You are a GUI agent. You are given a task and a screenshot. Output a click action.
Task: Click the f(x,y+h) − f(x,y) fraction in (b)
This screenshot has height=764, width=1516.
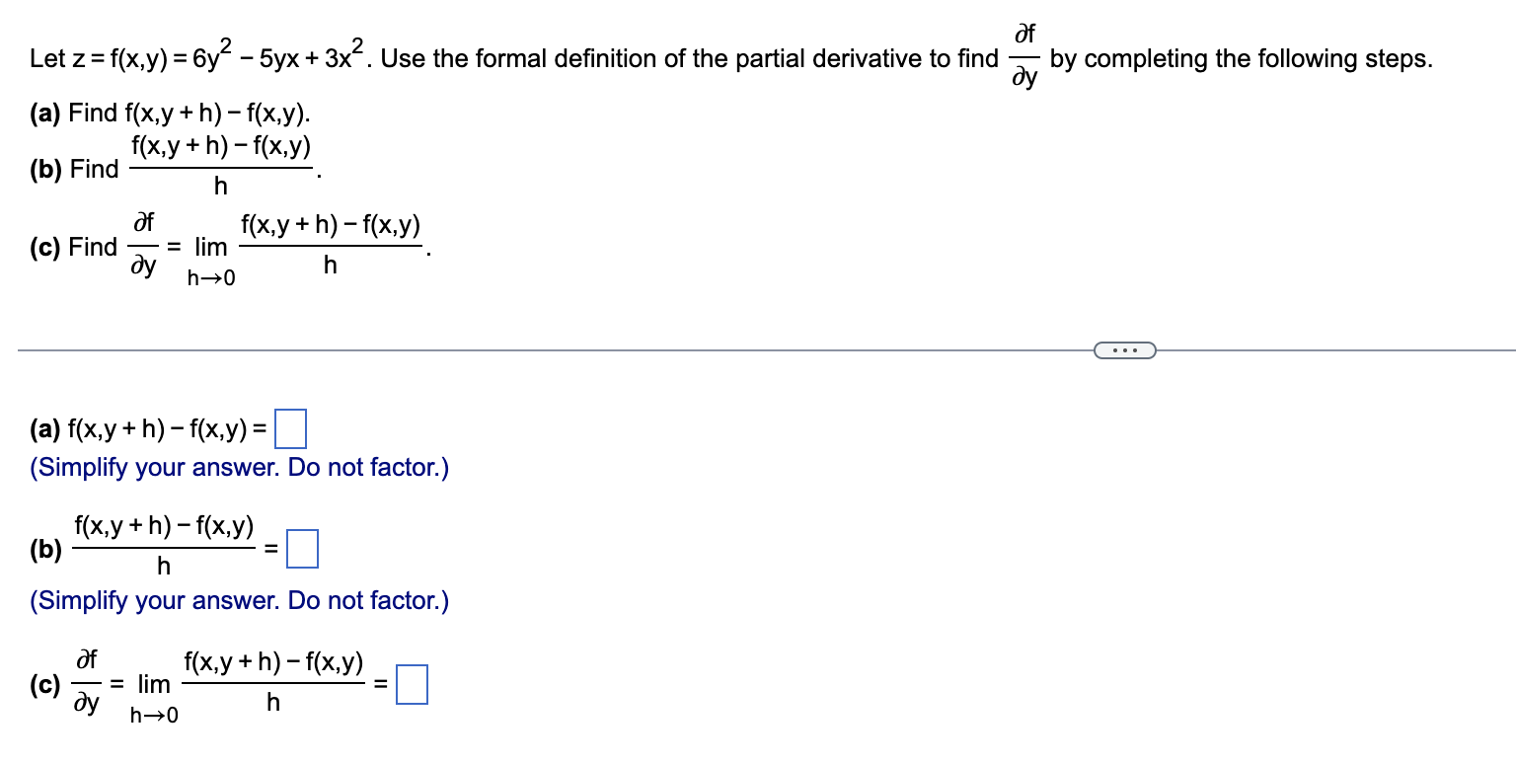point(163,546)
